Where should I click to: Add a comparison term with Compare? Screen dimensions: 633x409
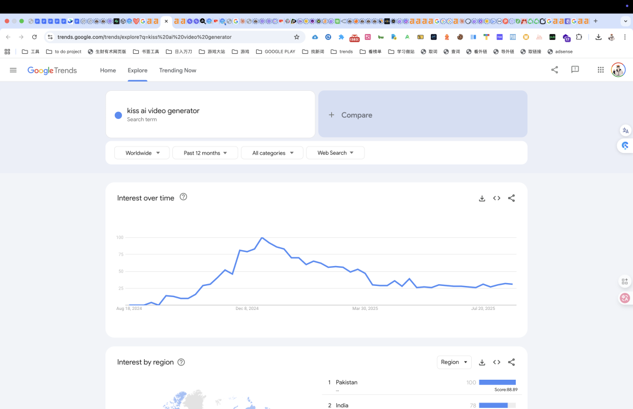(423, 114)
